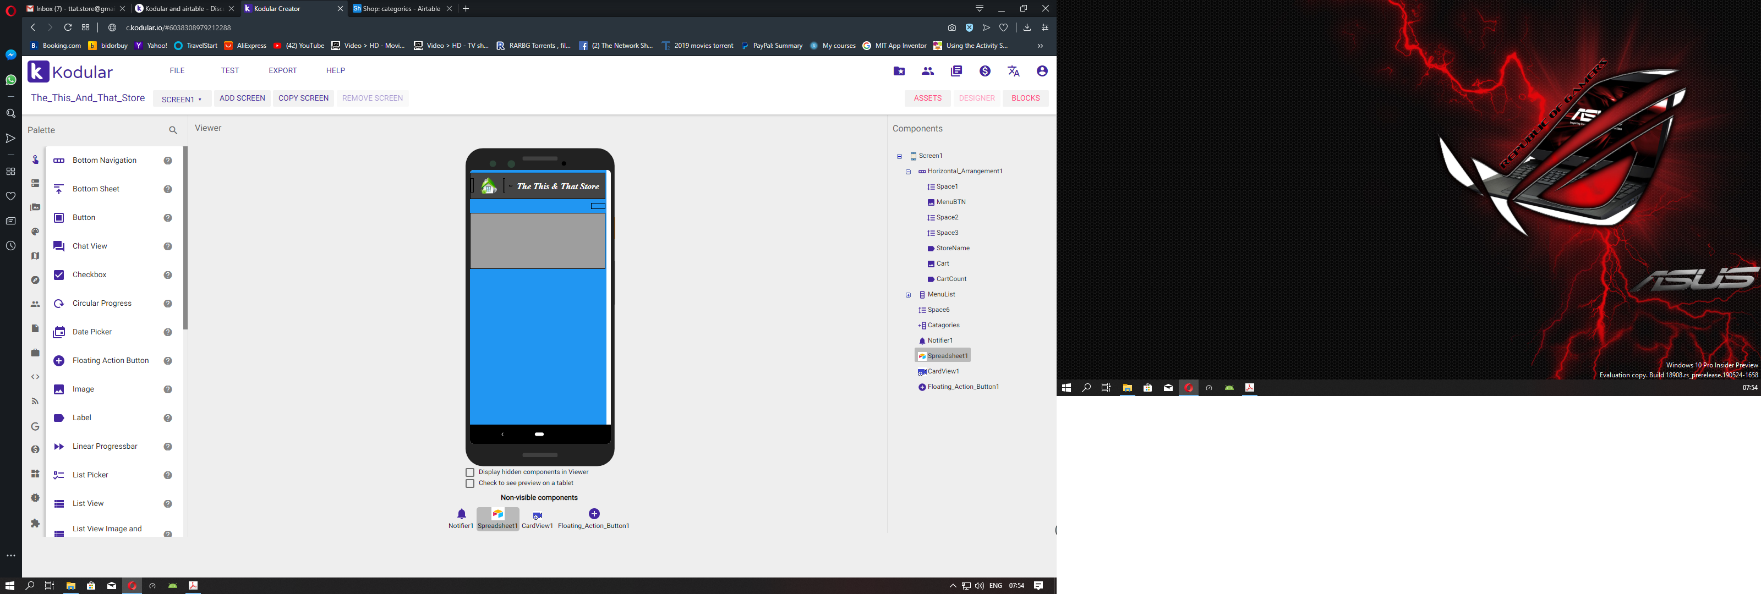
Task: Open the AliExpress bookmark
Action: tap(245, 46)
